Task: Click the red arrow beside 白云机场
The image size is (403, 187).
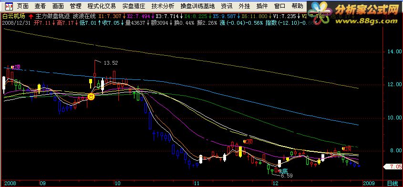Action: [31, 17]
